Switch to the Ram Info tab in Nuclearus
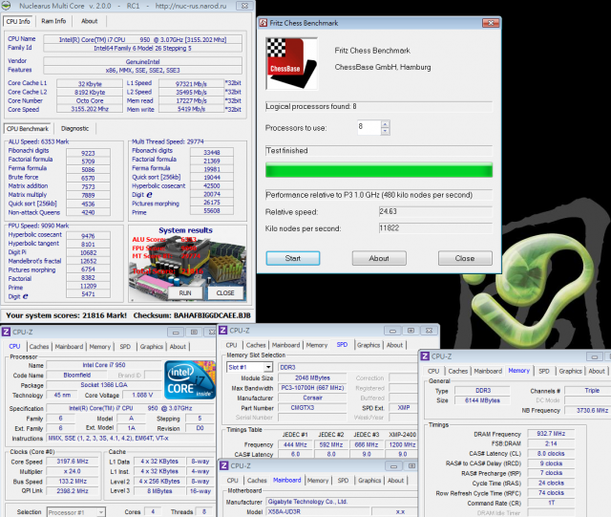 [53, 21]
